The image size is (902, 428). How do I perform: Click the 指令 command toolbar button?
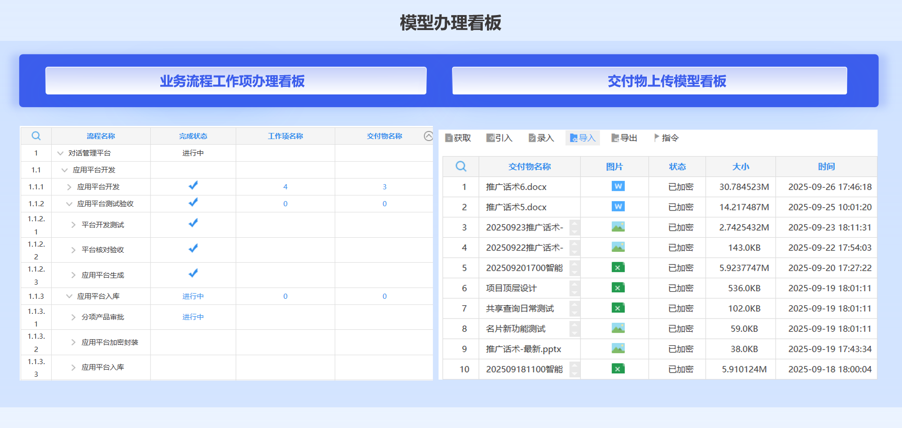tap(666, 138)
